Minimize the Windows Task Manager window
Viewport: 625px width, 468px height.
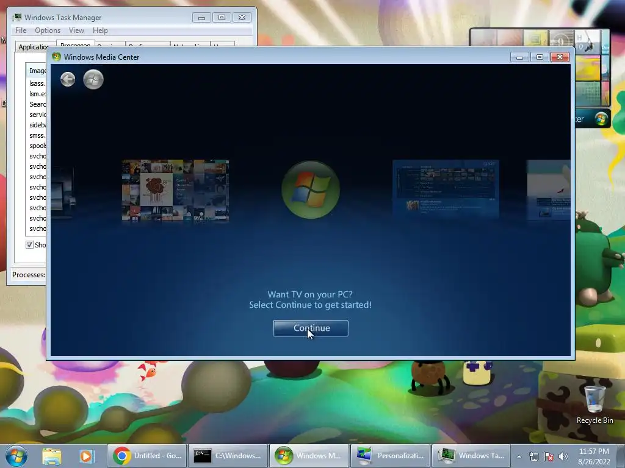tap(201, 18)
